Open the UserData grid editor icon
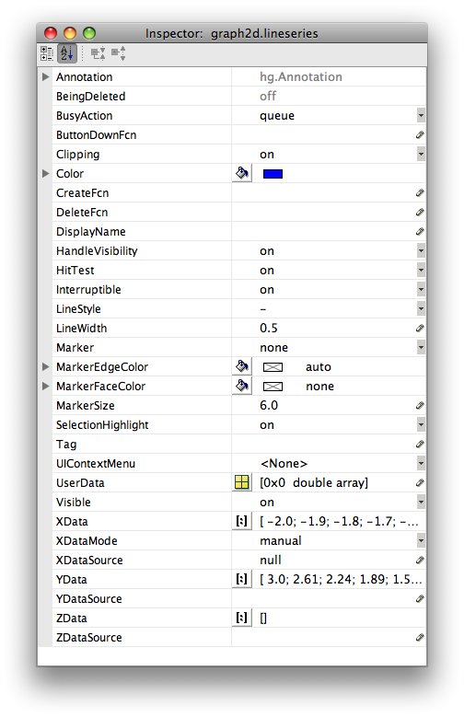 click(x=241, y=482)
